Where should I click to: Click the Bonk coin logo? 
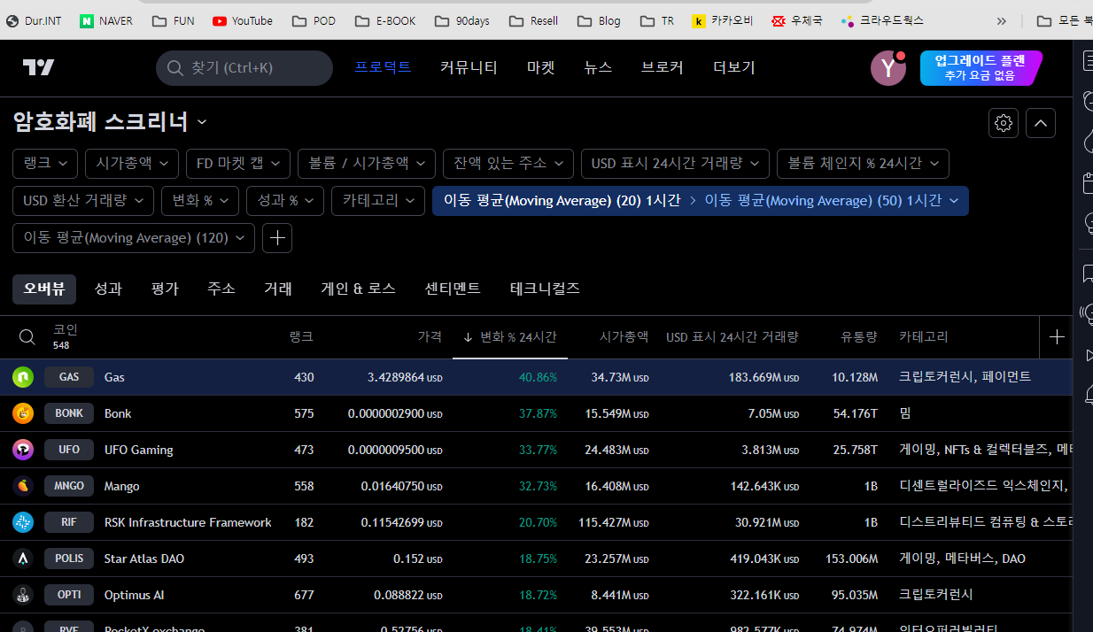[x=23, y=413]
